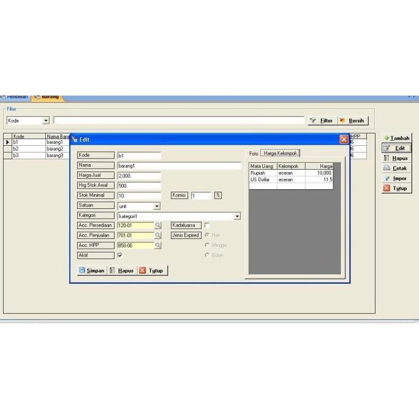Toggle the Aktif checkbox

tap(120, 255)
